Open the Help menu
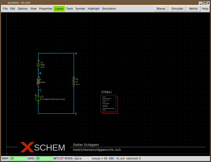 click(205, 9)
